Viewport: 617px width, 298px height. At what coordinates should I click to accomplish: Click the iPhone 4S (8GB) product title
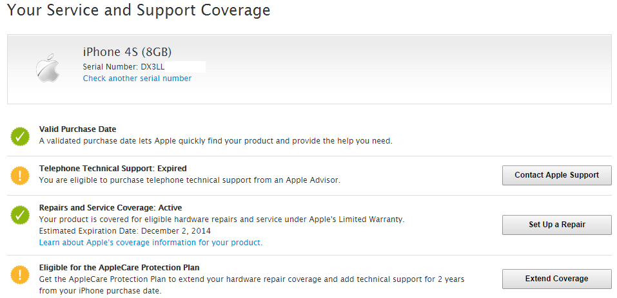(127, 51)
